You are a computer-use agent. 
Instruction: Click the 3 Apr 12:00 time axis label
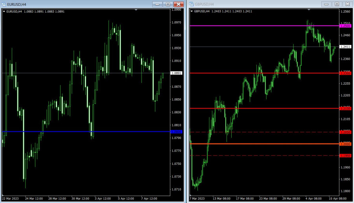(x=102, y=199)
